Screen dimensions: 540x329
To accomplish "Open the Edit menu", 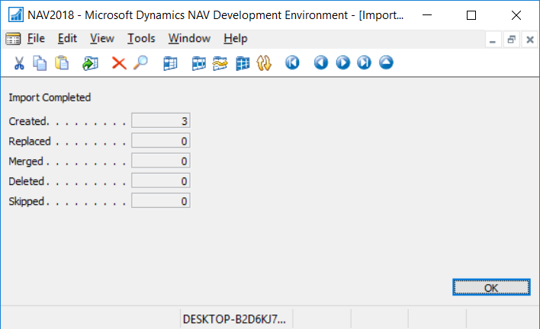I will (67, 39).
